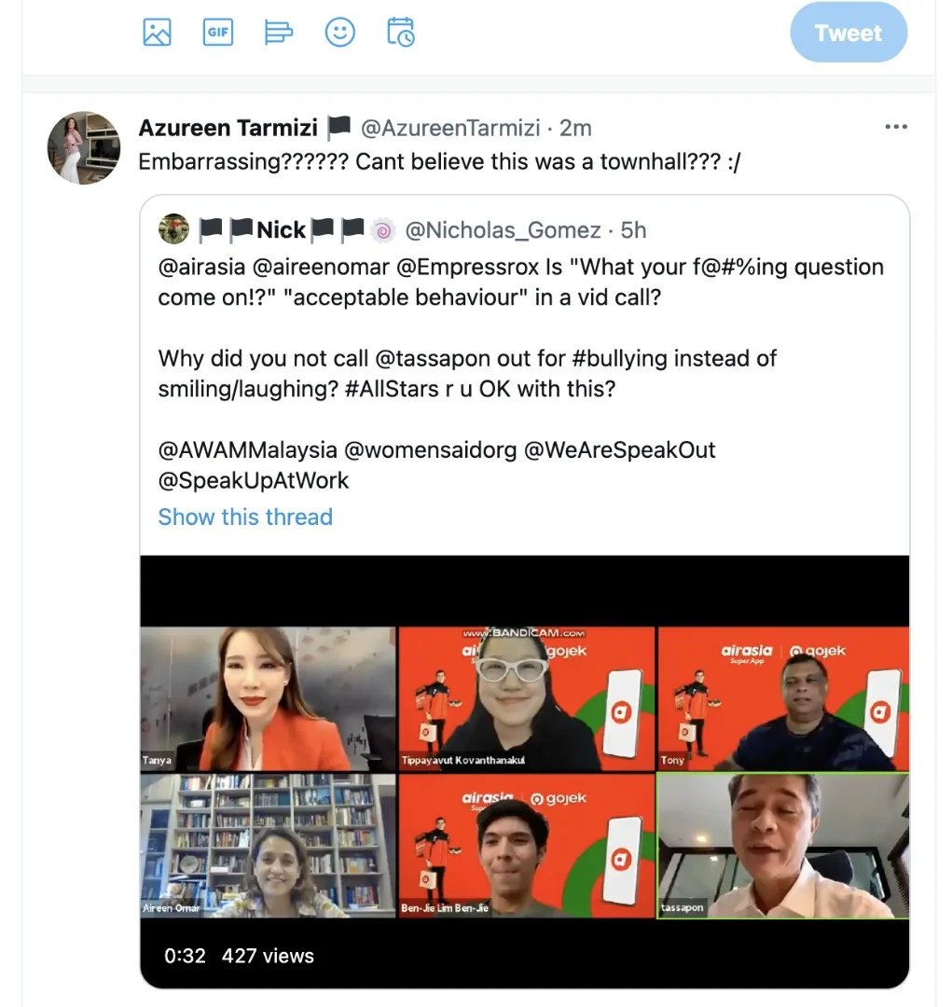Click the @SpeakUpAtWork mention
The image size is (952, 1007).
coord(254,480)
